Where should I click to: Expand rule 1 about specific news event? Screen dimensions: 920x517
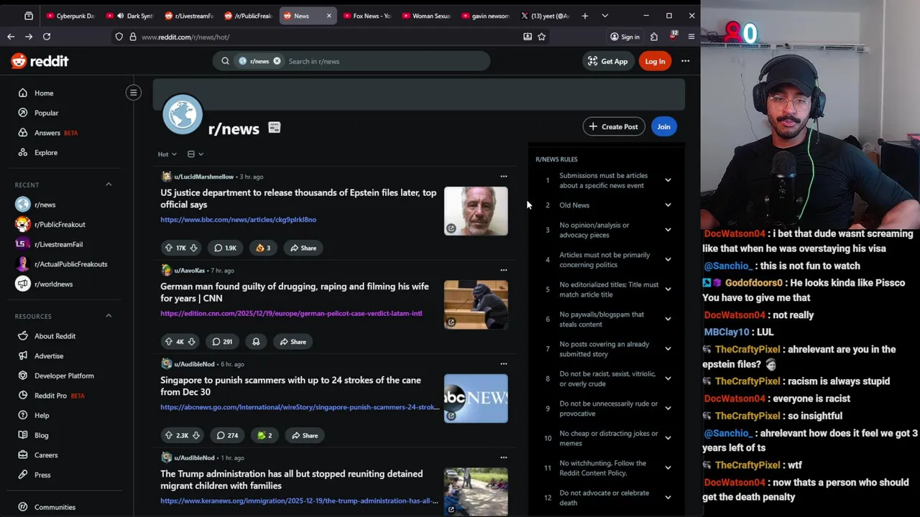click(668, 180)
